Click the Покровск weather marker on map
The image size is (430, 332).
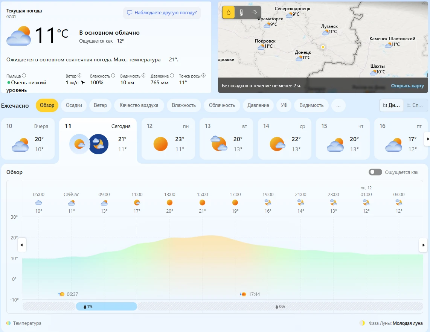265,44
